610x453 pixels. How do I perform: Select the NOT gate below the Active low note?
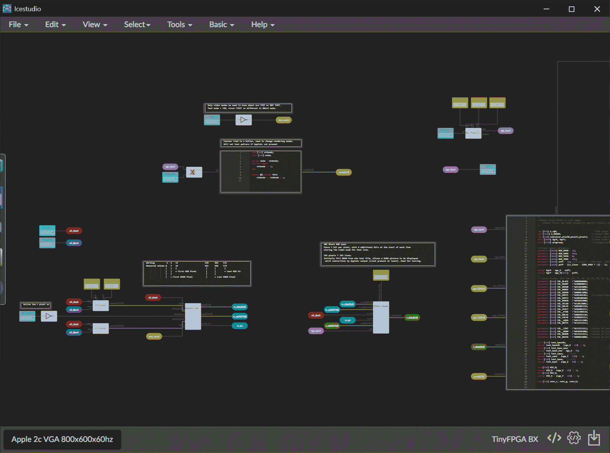pyautogui.click(x=49, y=316)
